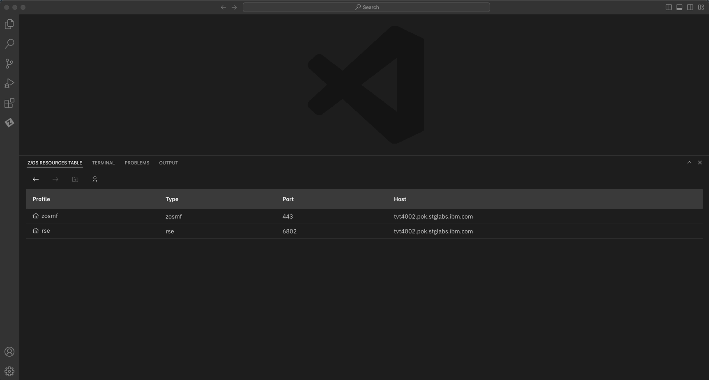The width and height of the screenshot is (709, 380).
Task: Open the Explorer view
Action: point(9,24)
